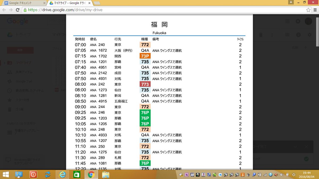
Task: Click the Chrome profile button in title bar
Action: coord(291,2)
